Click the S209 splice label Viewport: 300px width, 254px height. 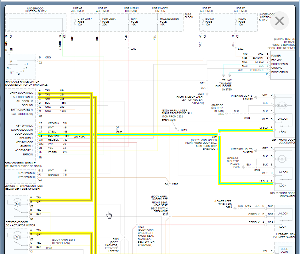[x=133, y=49]
